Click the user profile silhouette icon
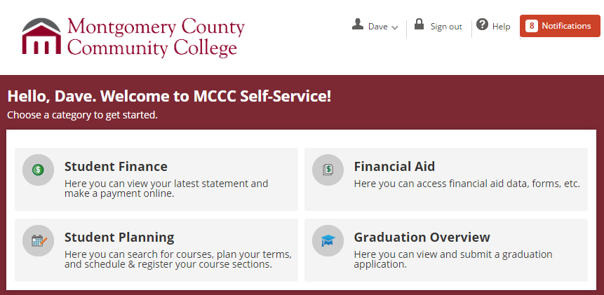Image resolution: width=604 pixels, height=295 pixels. coord(358,25)
